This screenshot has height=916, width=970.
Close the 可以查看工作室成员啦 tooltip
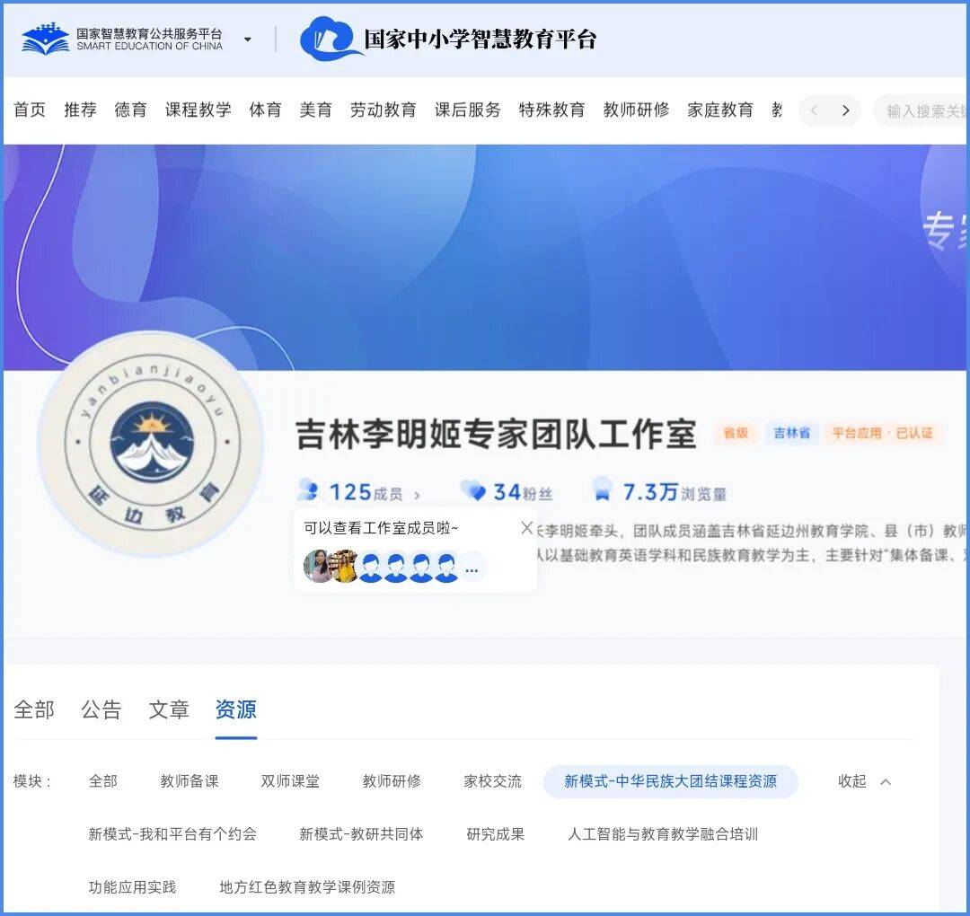527,528
